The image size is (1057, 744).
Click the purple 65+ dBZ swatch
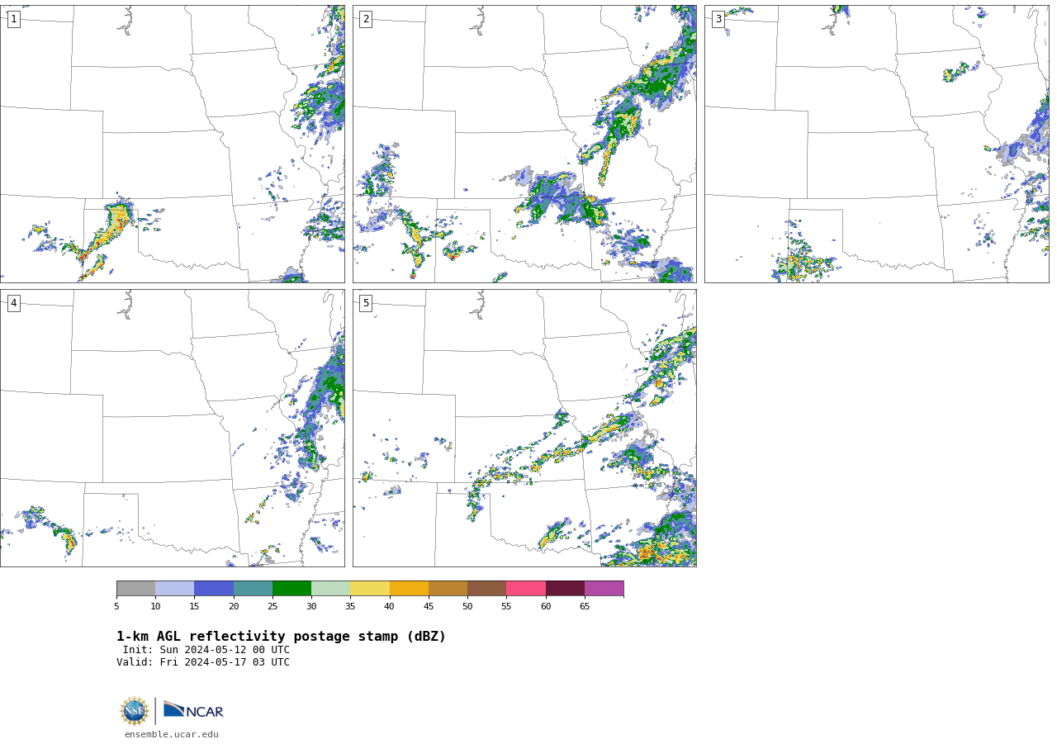tap(604, 589)
